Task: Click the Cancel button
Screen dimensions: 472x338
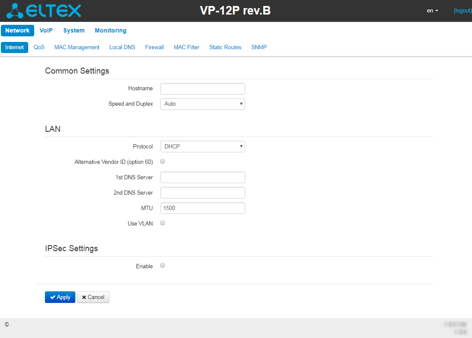Action: [x=93, y=297]
